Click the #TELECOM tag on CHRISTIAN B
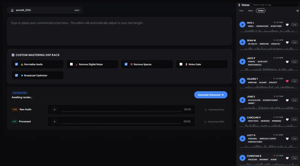Image resolution: width=300 pixels, height=166 pixels. pos(252,159)
